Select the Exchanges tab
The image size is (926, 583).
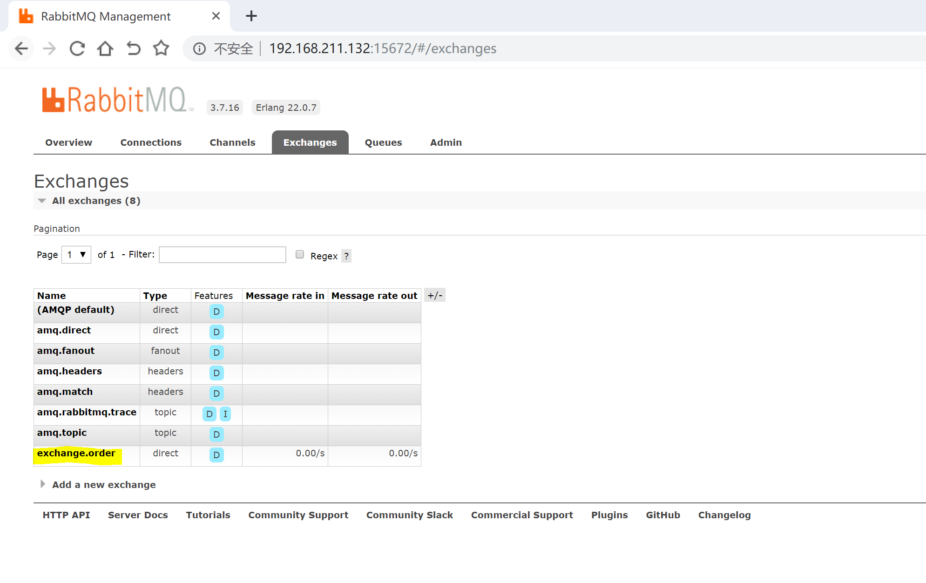click(x=310, y=142)
